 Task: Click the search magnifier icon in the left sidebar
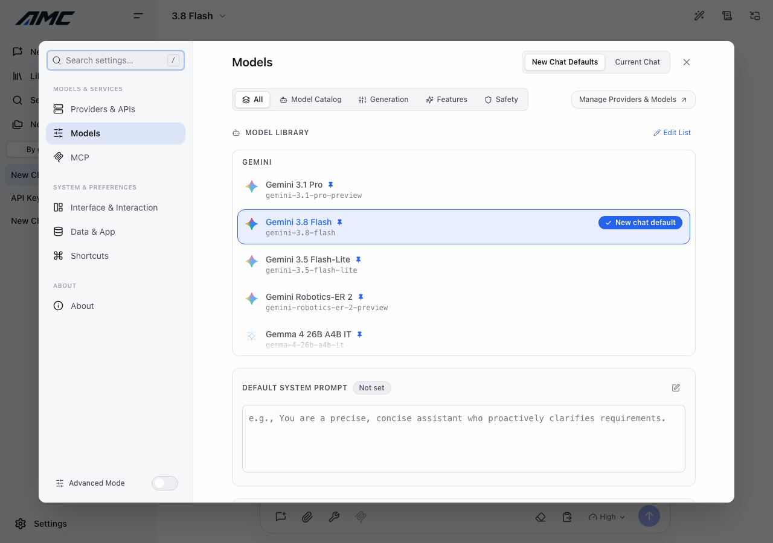[x=18, y=100]
